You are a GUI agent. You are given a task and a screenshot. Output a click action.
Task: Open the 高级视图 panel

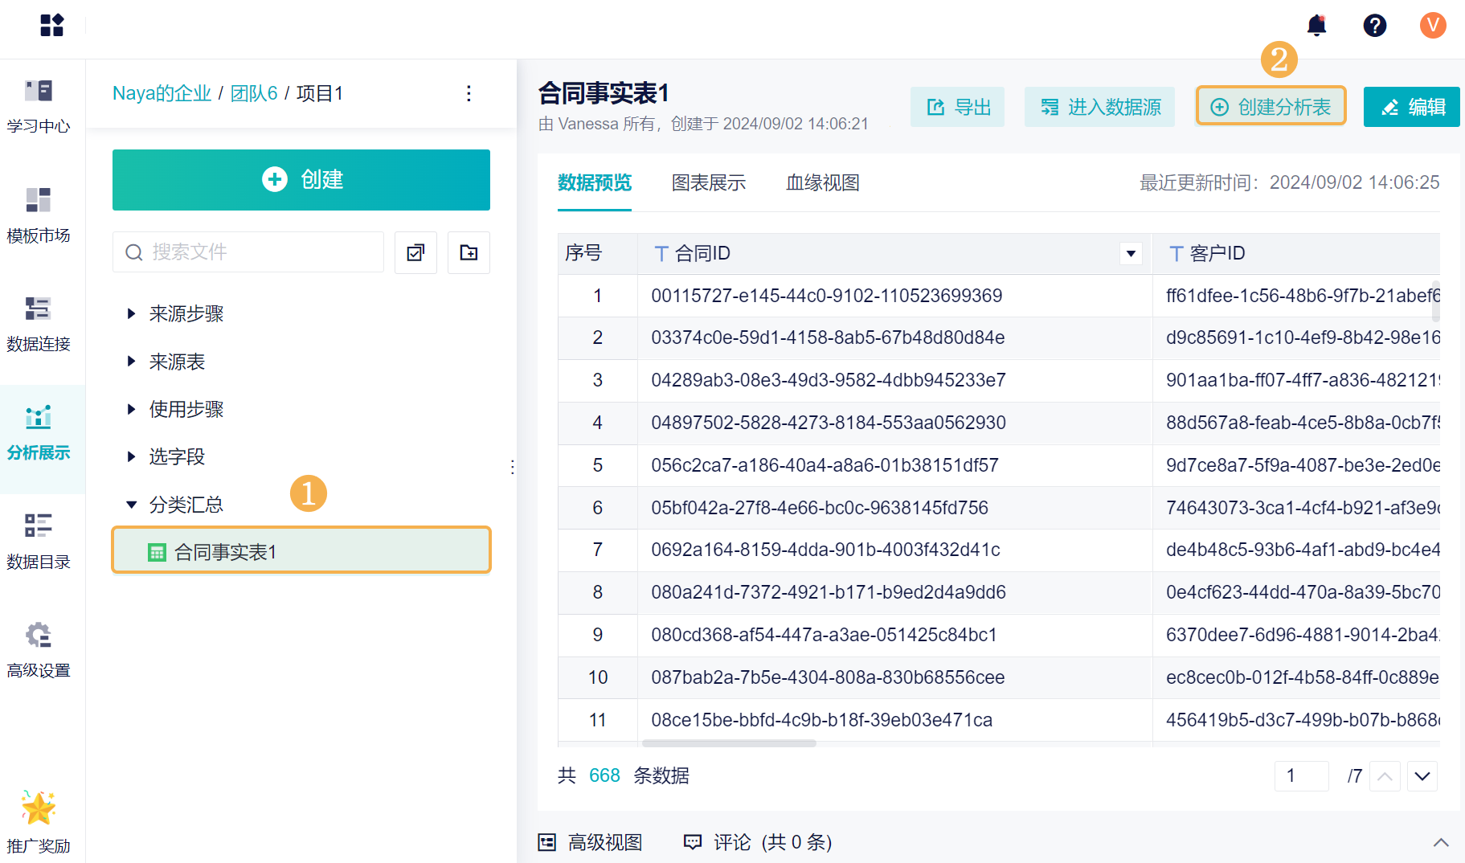coord(591,842)
